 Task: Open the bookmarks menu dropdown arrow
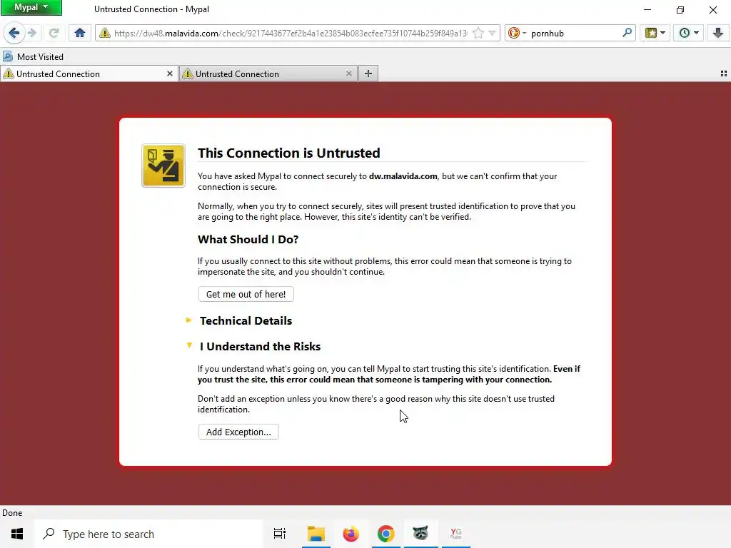click(663, 33)
